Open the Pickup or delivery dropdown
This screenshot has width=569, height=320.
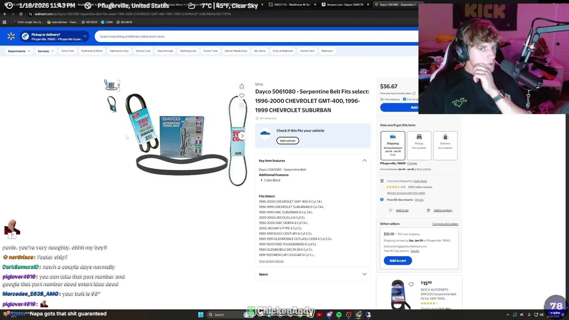53,36
